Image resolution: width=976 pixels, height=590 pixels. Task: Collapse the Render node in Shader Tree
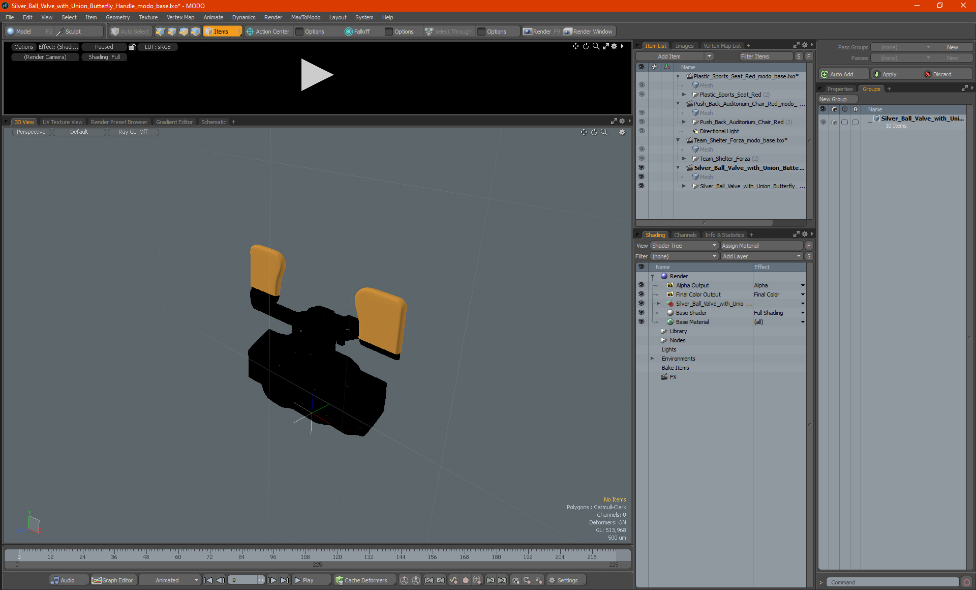[652, 276]
